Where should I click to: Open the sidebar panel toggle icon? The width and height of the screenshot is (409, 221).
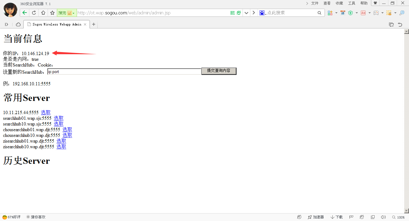(7, 25)
